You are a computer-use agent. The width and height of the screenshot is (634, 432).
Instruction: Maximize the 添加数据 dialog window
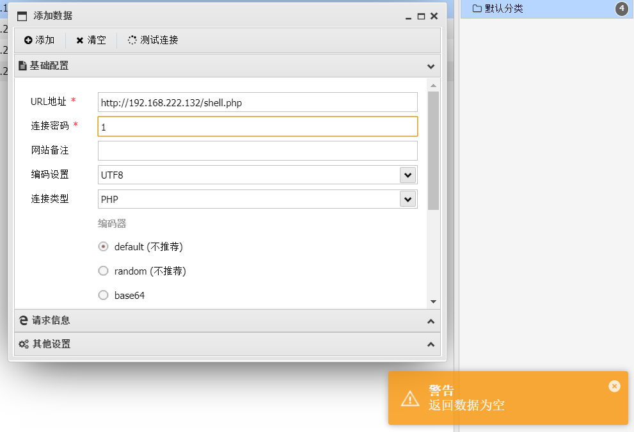click(421, 17)
